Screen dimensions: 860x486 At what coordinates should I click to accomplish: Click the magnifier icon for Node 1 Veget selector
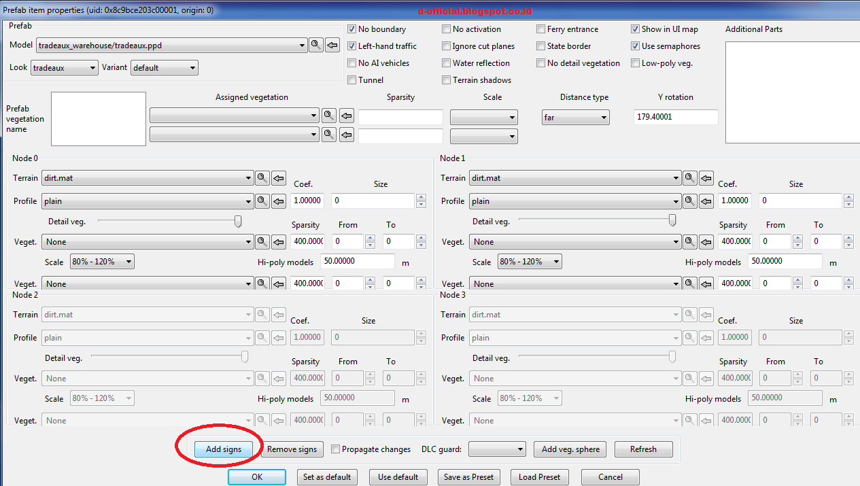tap(689, 241)
